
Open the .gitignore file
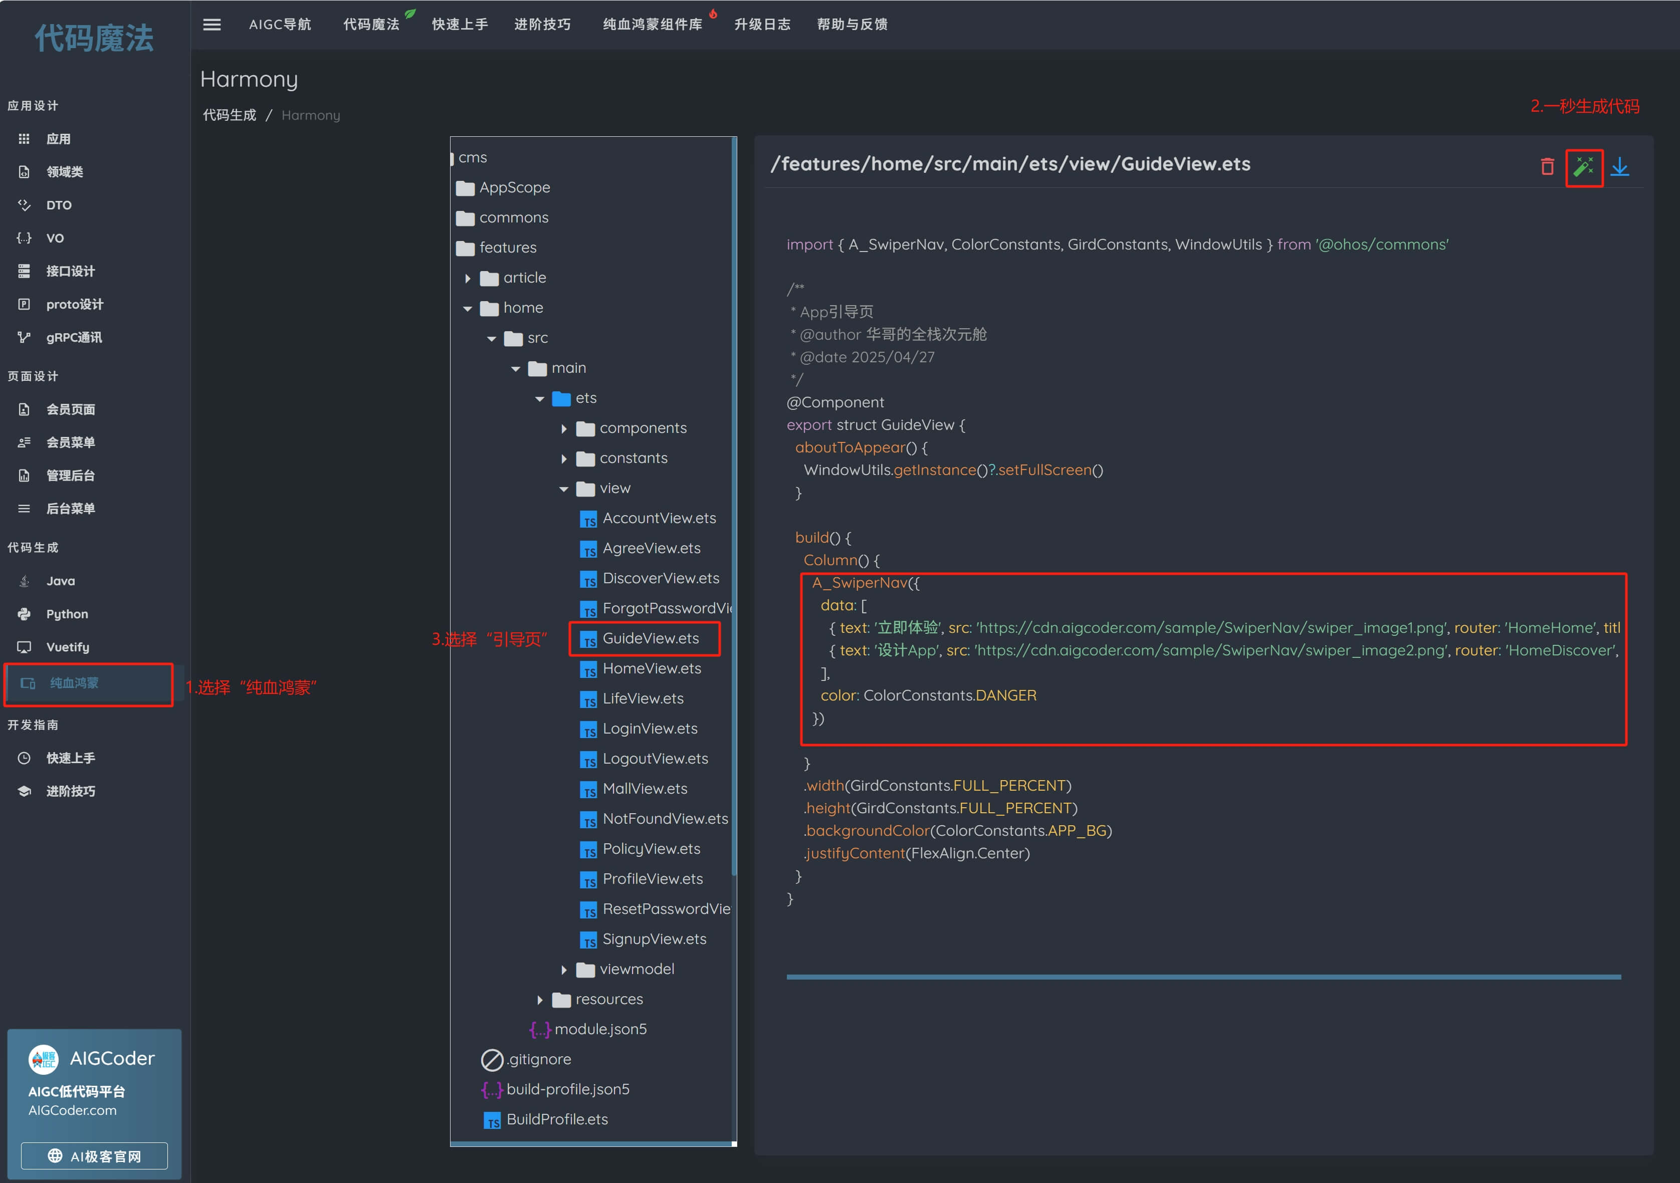(539, 1059)
